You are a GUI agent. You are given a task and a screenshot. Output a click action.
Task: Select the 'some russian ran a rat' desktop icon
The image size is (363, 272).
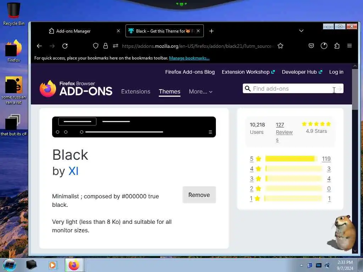pos(14,90)
